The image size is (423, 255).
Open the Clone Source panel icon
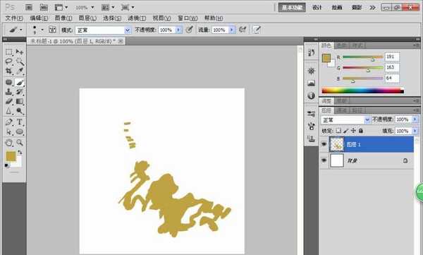tap(312, 138)
